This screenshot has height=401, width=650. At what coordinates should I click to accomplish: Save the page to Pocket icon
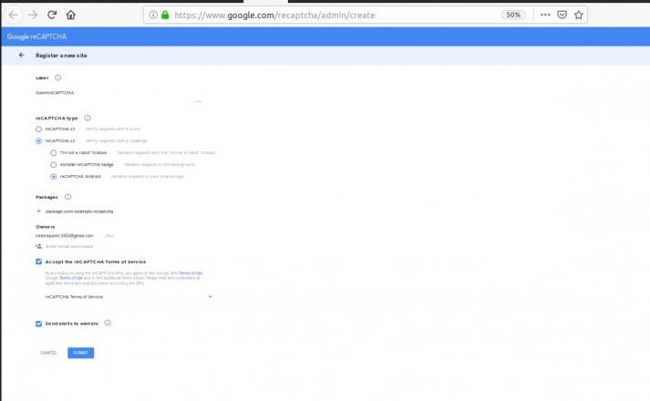562,15
